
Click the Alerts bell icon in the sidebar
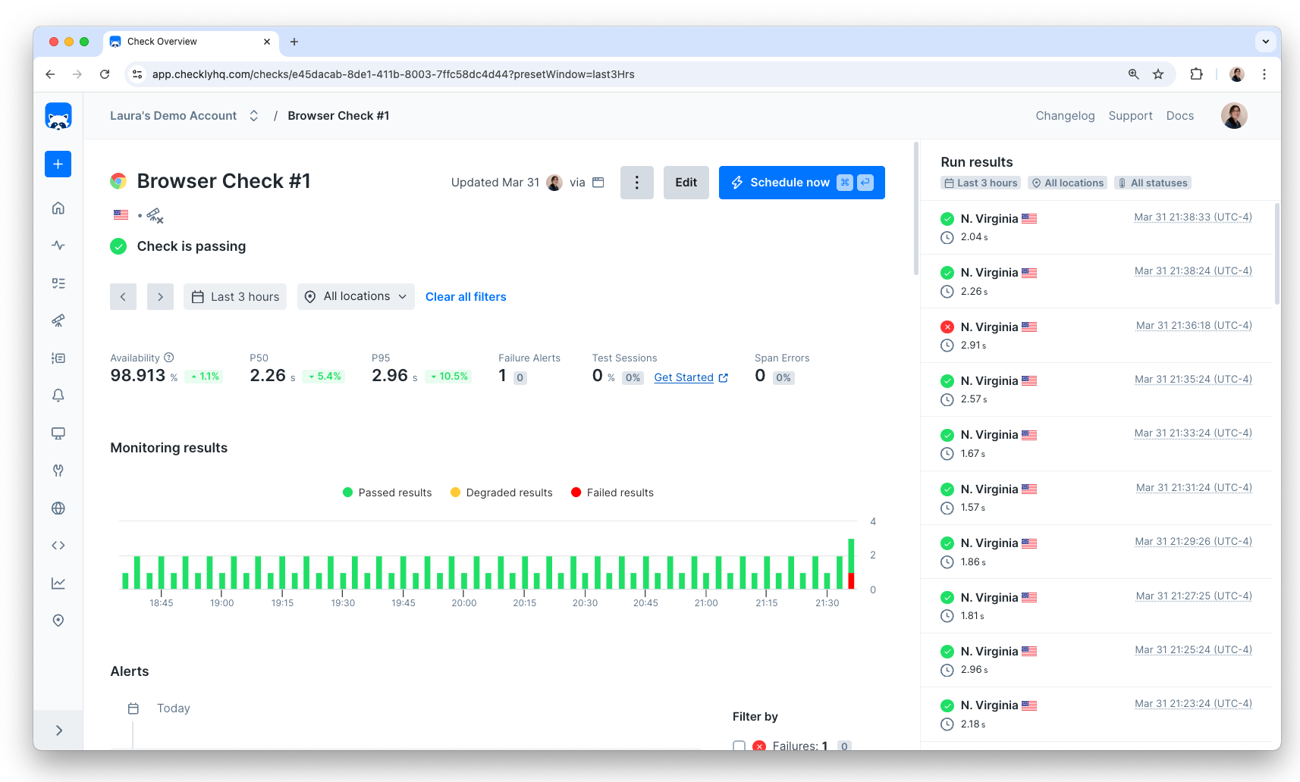coord(58,395)
